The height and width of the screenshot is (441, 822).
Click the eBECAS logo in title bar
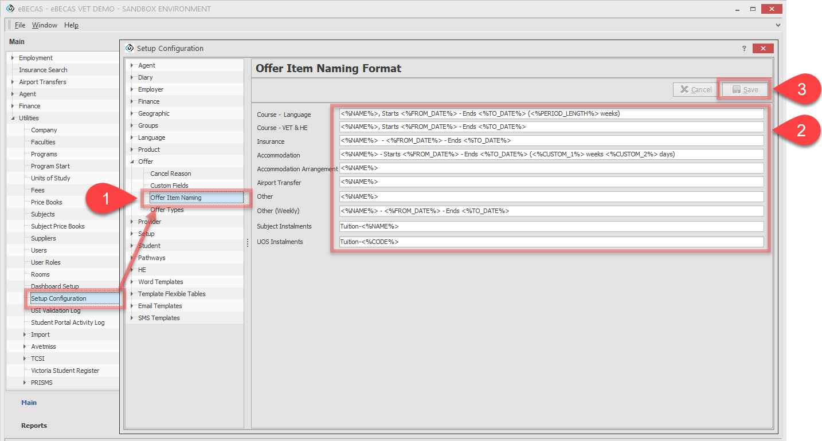tap(10, 9)
